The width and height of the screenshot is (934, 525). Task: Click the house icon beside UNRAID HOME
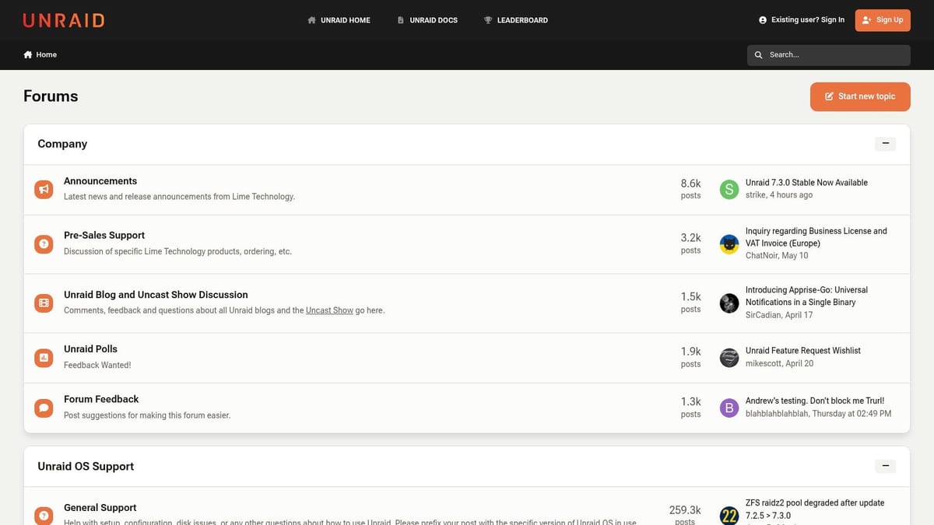click(311, 20)
